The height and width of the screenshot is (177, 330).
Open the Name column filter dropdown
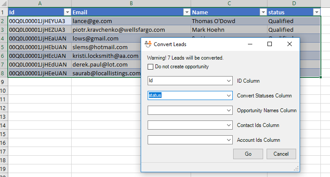click(263, 12)
